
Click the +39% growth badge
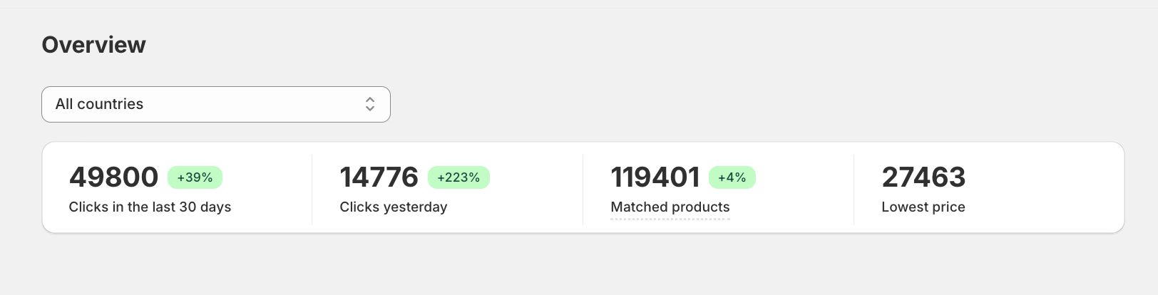[x=195, y=177]
